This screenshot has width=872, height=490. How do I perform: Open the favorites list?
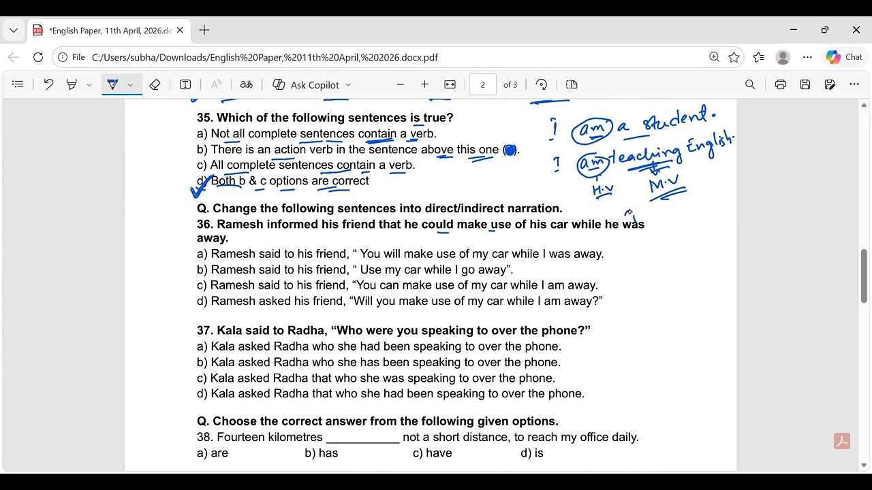759,57
